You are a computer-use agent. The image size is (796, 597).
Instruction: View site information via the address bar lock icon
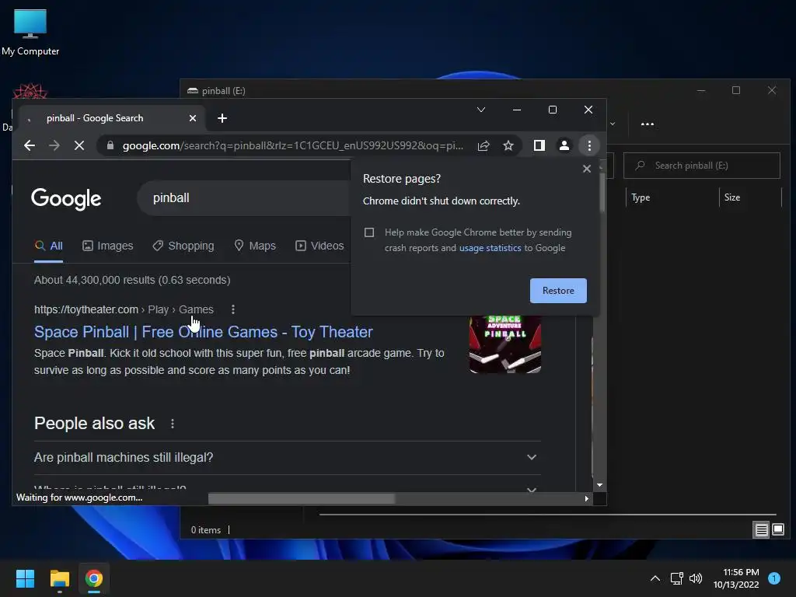point(110,145)
